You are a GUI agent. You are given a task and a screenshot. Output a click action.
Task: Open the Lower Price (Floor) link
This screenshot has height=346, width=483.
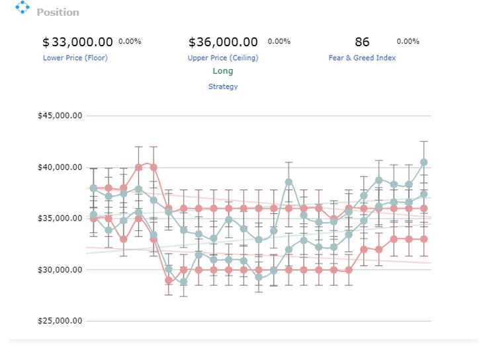pos(75,57)
